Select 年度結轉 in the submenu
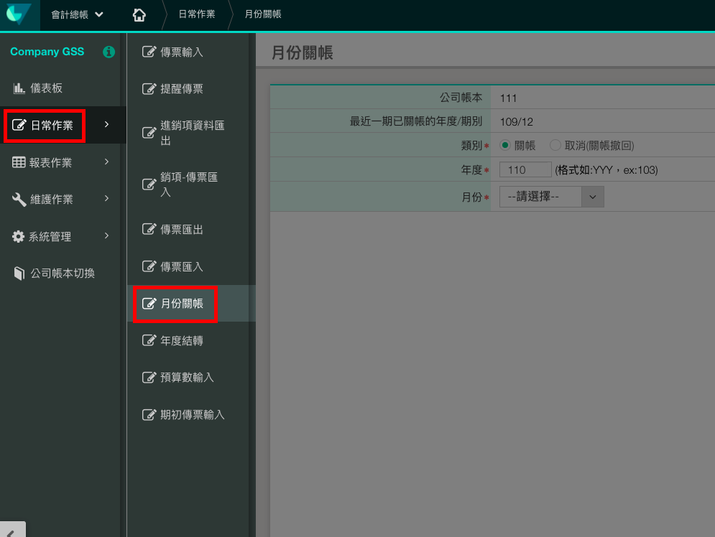Screen dimensions: 715x537 tap(182, 340)
